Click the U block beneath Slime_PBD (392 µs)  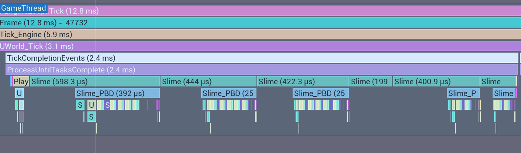pos(92,105)
